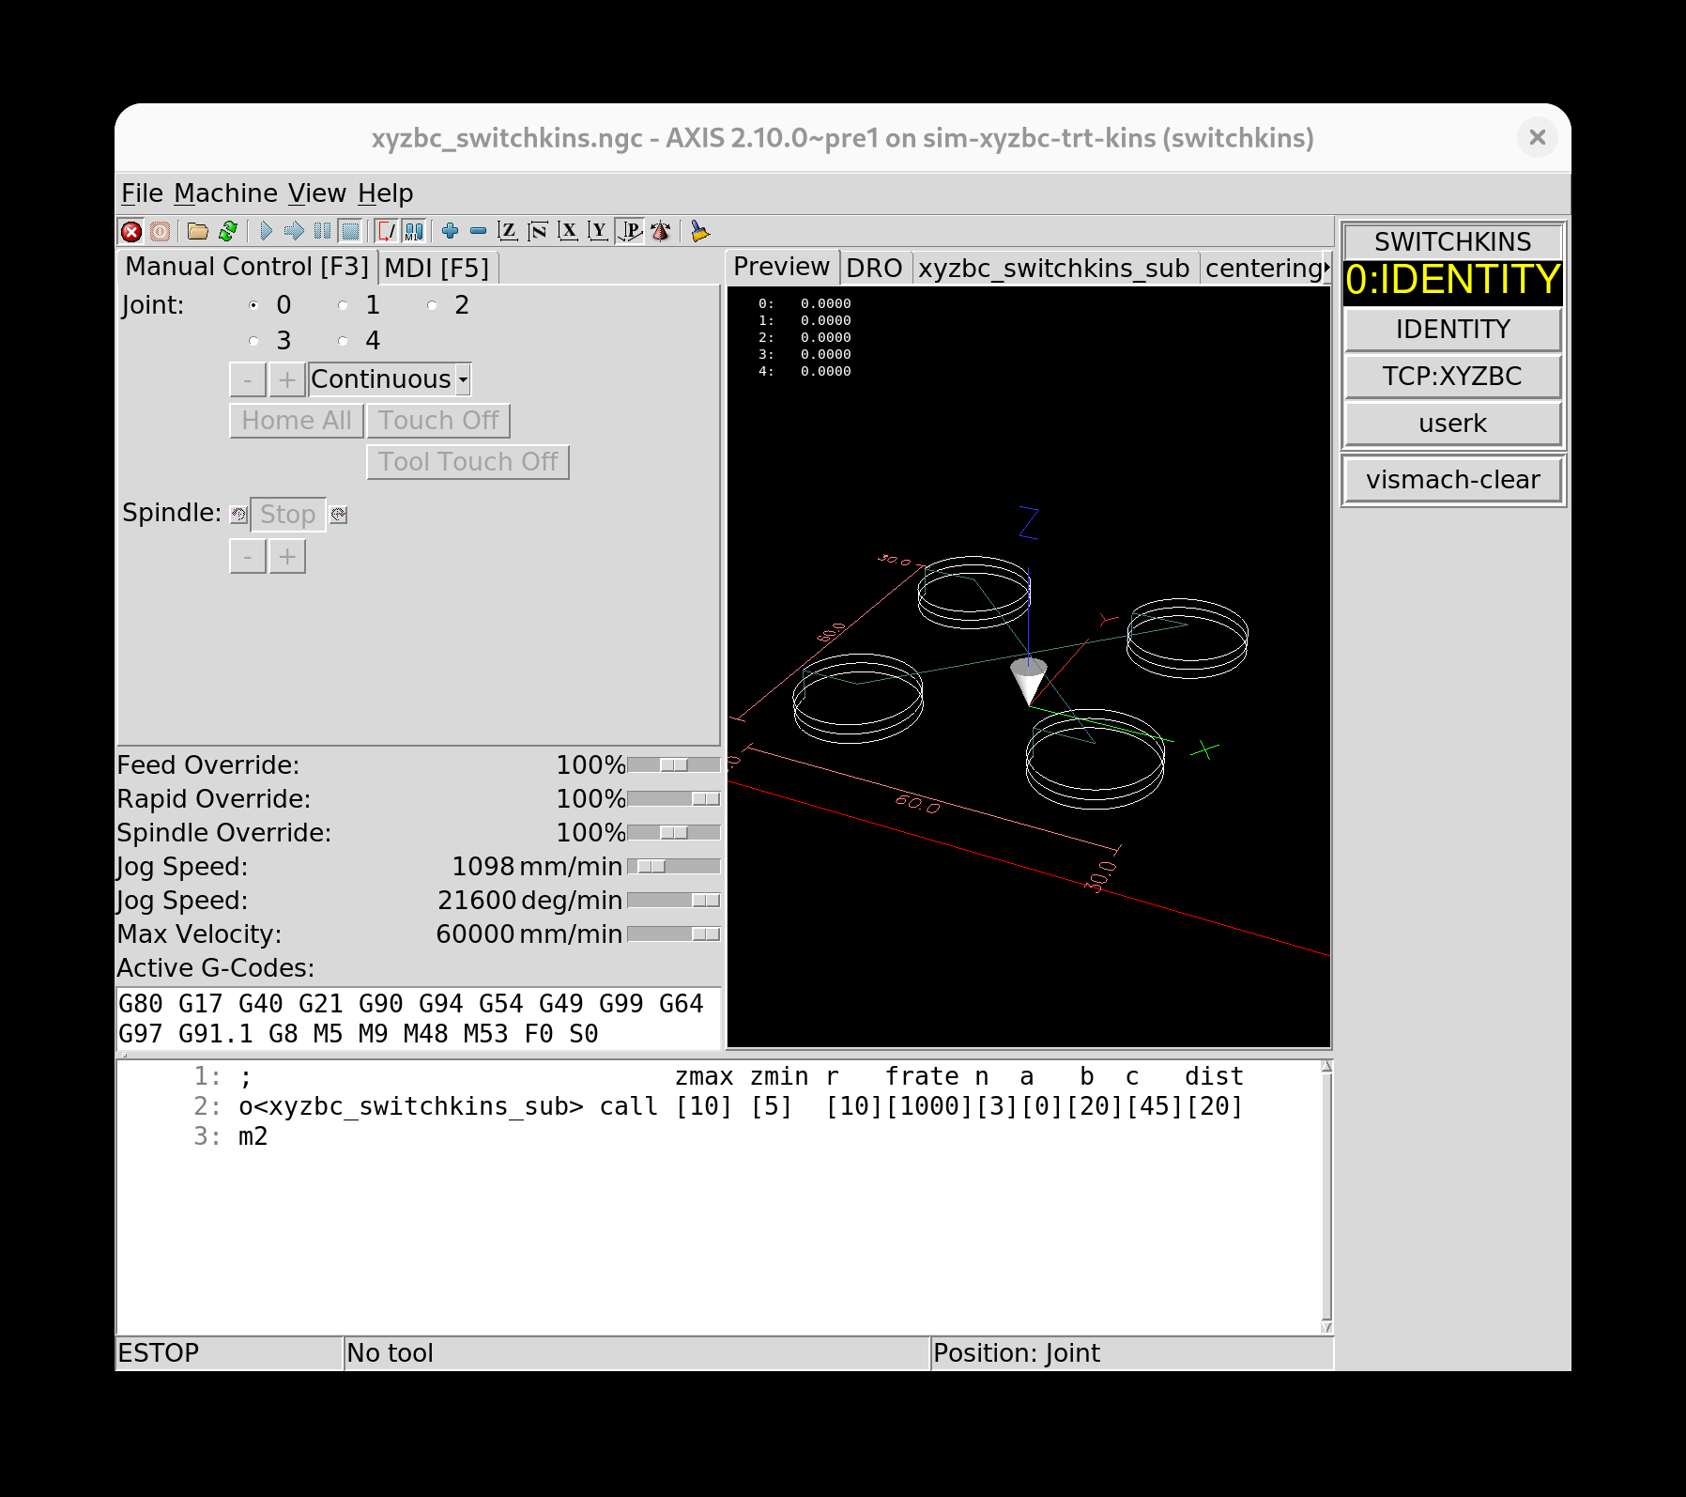The width and height of the screenshot is (1686, 1497).
Task: Pause program execution icon
Action: pos(322,231)
